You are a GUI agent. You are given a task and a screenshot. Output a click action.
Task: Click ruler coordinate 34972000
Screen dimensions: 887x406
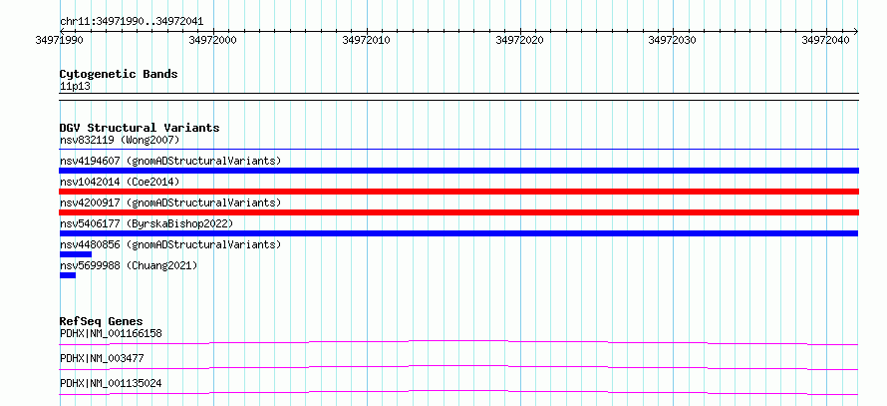tap(213, 41)
